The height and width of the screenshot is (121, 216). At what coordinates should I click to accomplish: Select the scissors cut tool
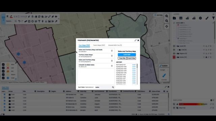53,21
